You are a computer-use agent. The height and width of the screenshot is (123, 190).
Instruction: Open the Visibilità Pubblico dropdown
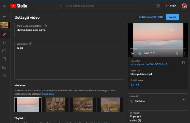tap(158, 100)
